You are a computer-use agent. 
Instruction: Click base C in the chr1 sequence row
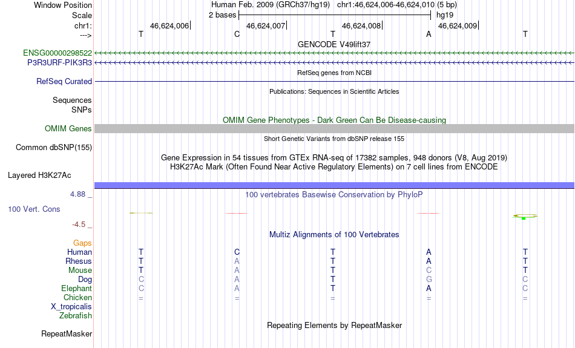[237, 34]
